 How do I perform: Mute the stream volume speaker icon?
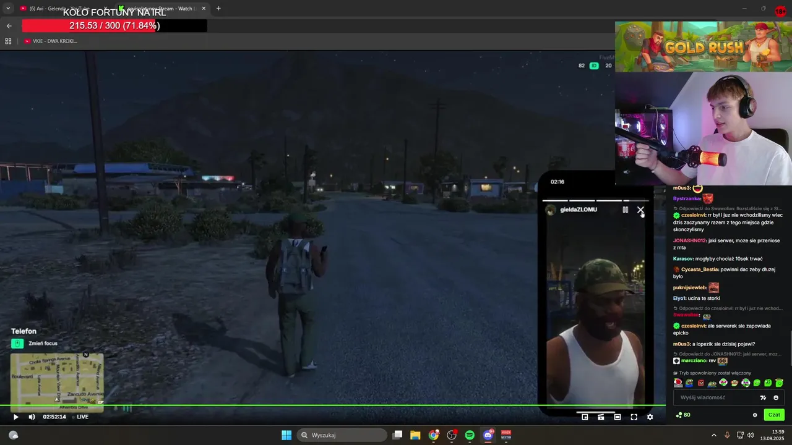click(32, 417)
